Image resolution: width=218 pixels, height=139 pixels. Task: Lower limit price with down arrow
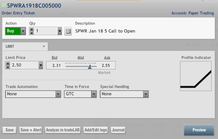(8, 67)
